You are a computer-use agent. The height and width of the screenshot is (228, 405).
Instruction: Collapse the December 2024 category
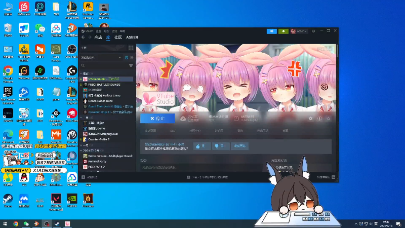click(x=81, y=150)
